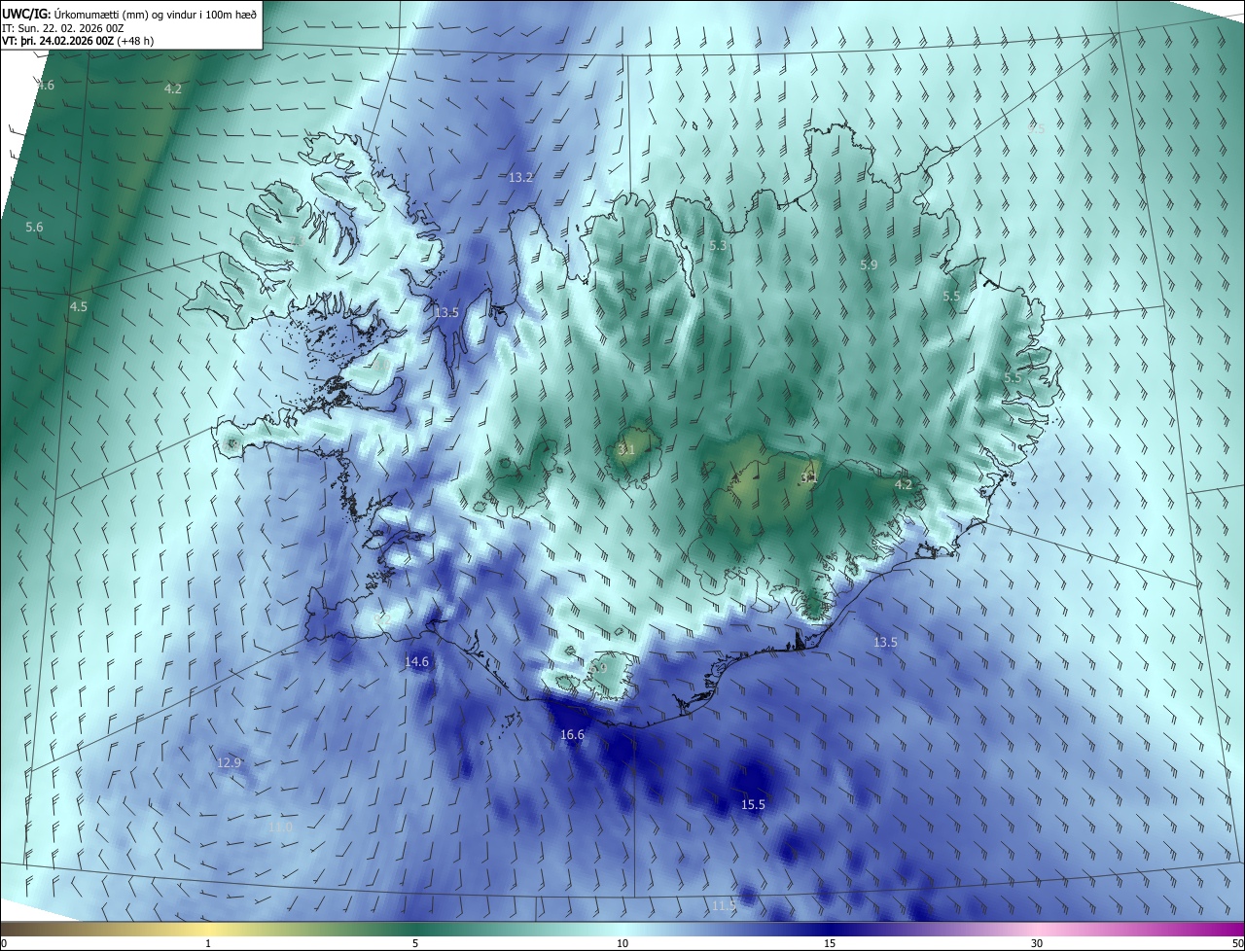
Task: Click the 5.3 precipitation value label
Action: pyautogui.click(x=718, y=246)
